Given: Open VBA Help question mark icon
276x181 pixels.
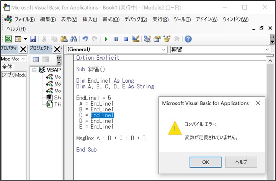Looking at the screenshot, I should 188,39.
